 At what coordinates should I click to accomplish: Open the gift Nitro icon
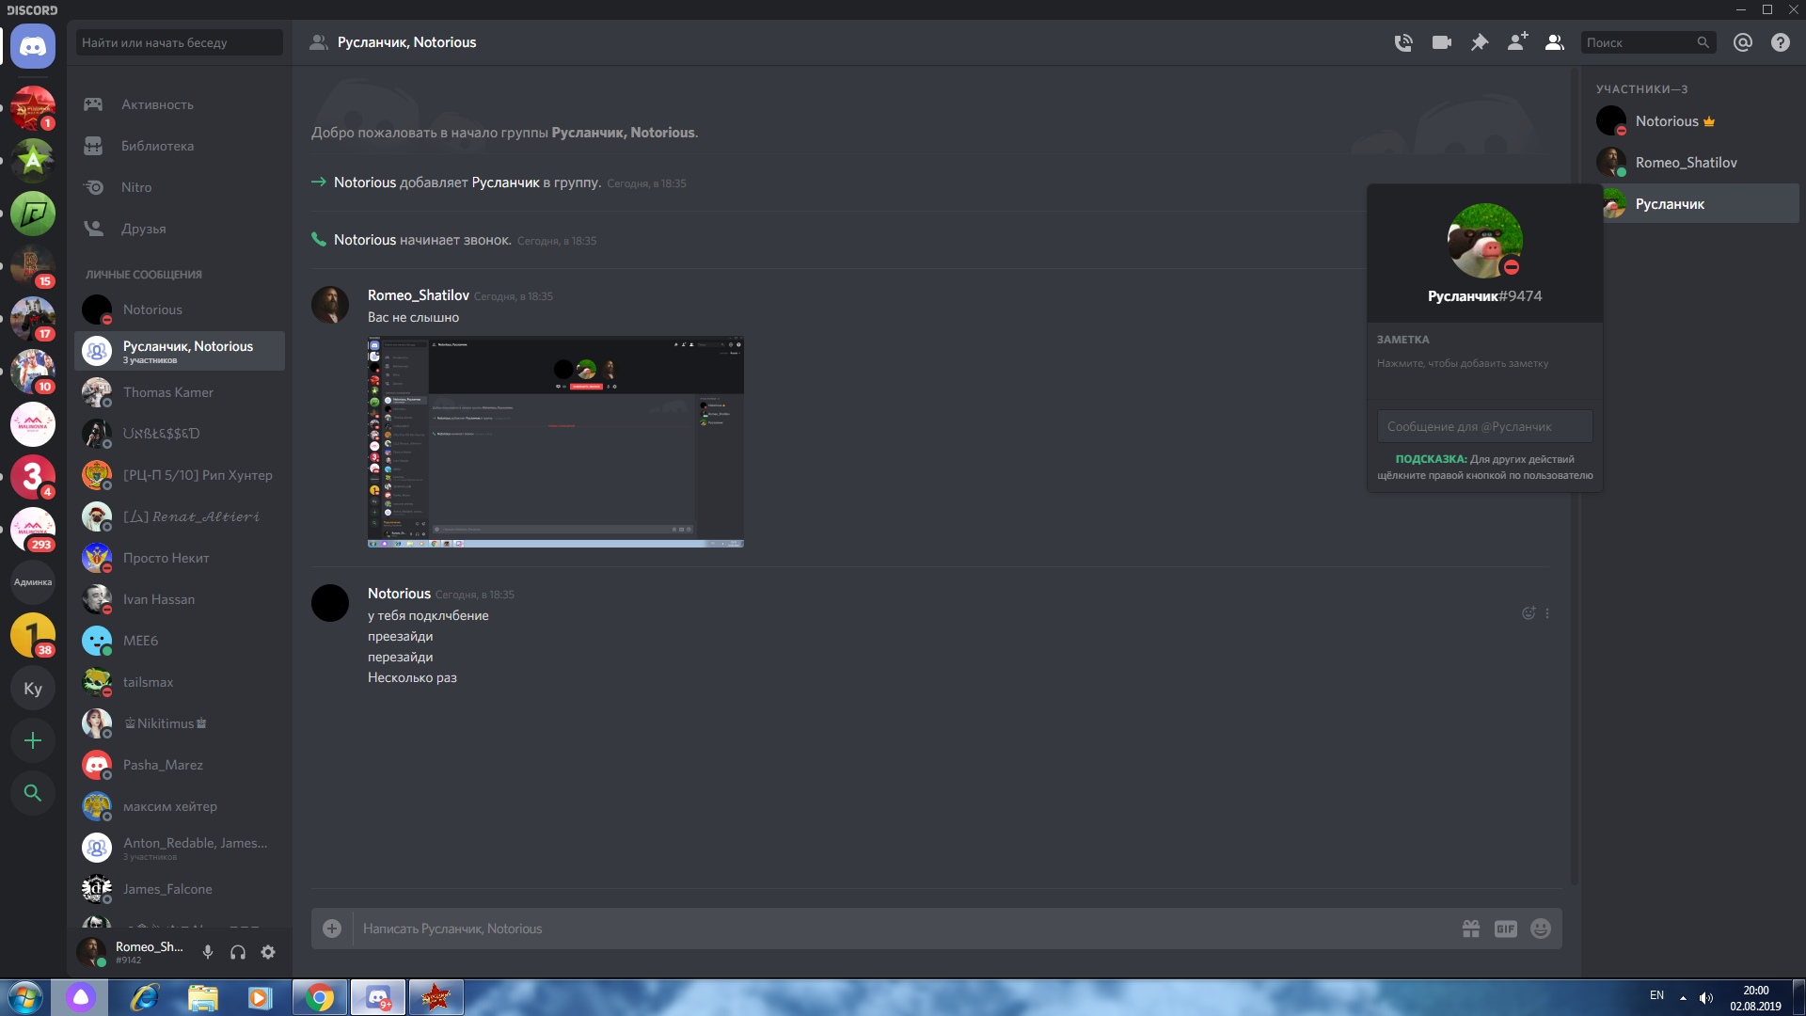[1471, 929]
